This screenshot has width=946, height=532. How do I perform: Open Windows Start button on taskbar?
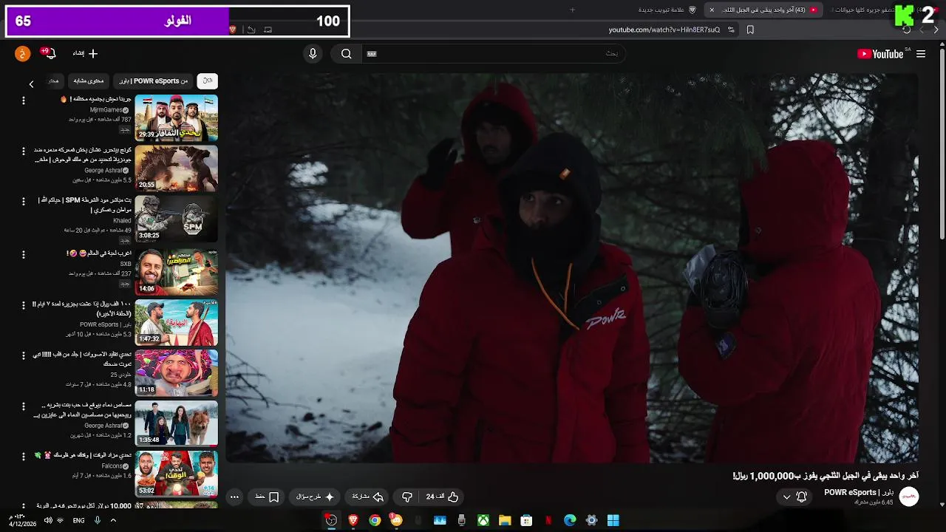click(x=613, y=520)
